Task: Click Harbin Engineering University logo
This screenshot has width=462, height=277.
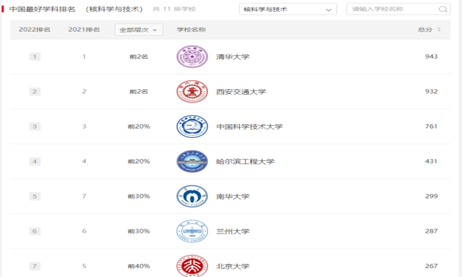Action: click(192, 161)
